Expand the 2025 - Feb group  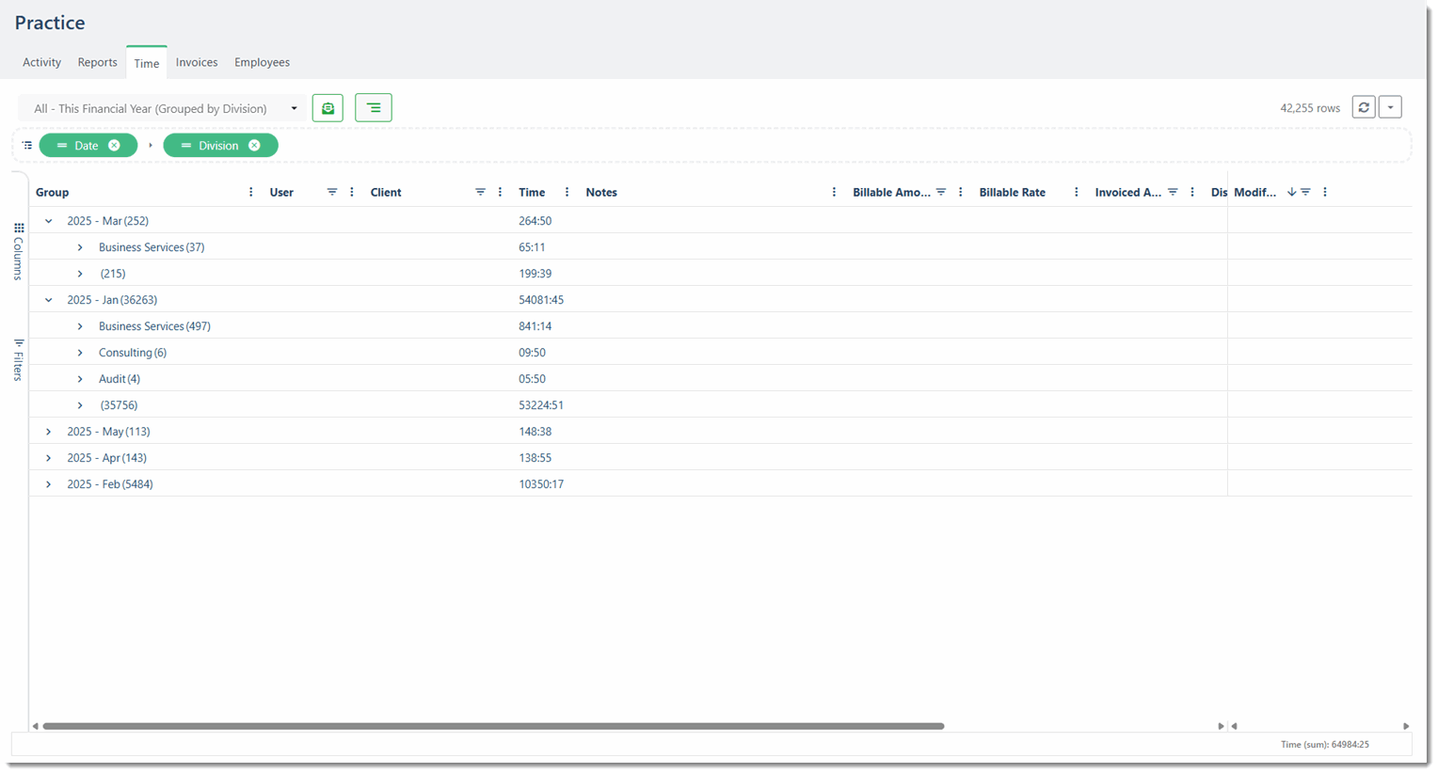click(x=49, y=484)
